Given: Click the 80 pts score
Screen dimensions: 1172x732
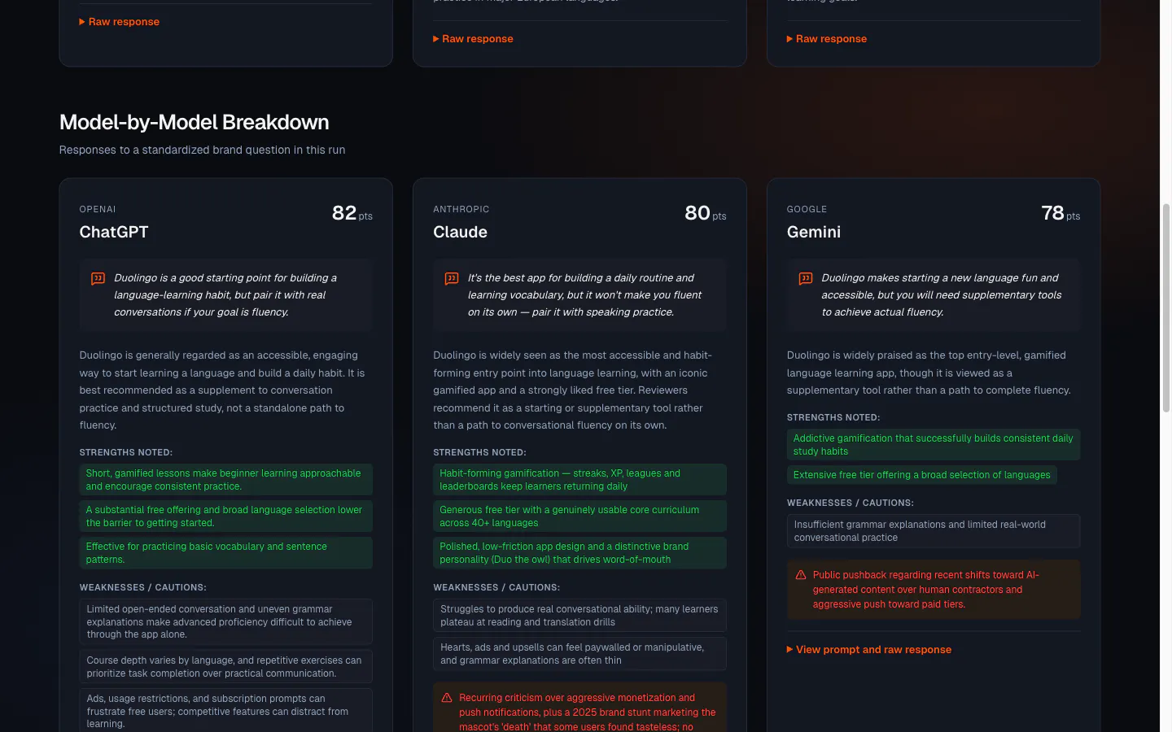Looking at the screenshot, I should pyautogui.click(x=706, y=213).
